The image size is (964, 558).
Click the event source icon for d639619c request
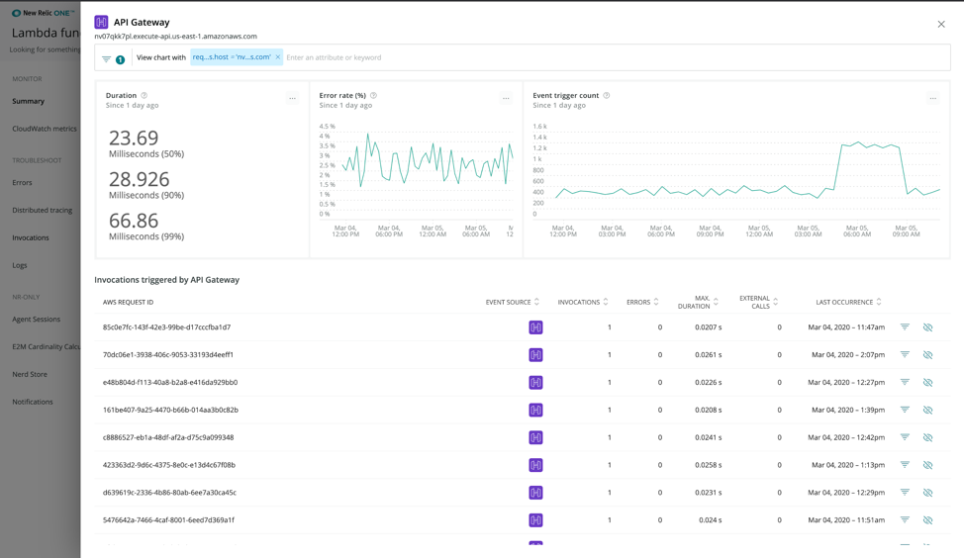(535, 493)
